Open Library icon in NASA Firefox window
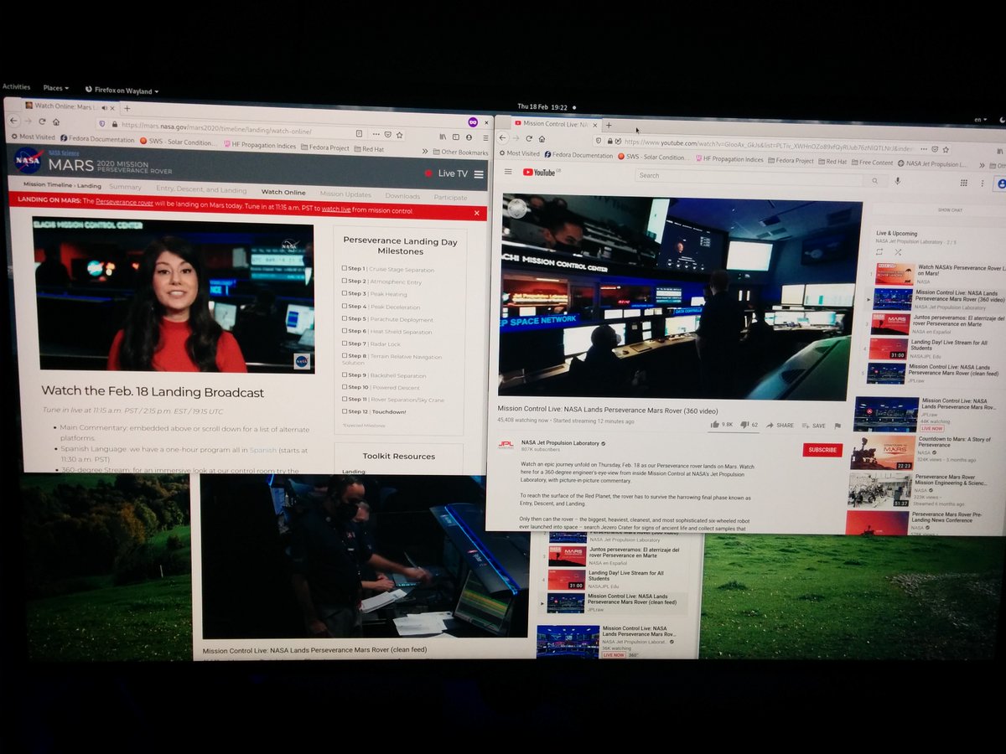Screen dimensions: 1006x754 443,137
